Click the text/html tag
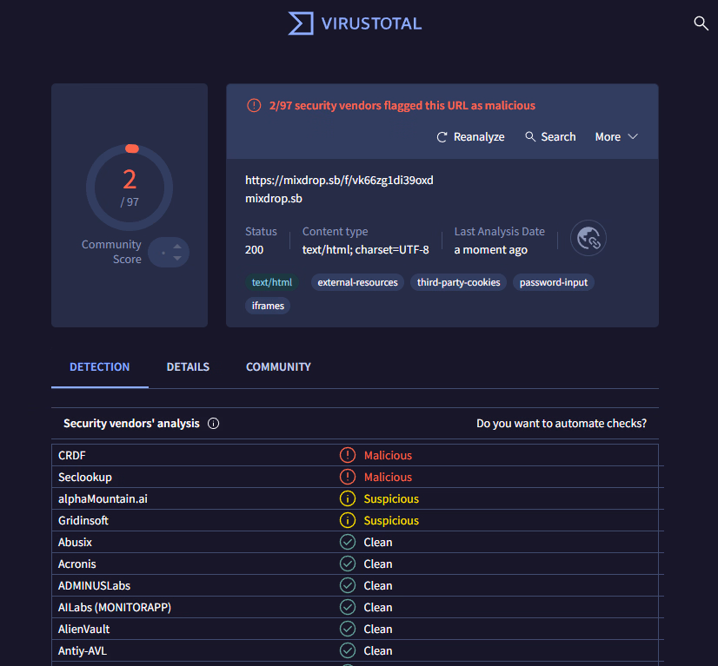Image resolution: width=718 pixels, height=666 pixels. click(x=271, y=282)
